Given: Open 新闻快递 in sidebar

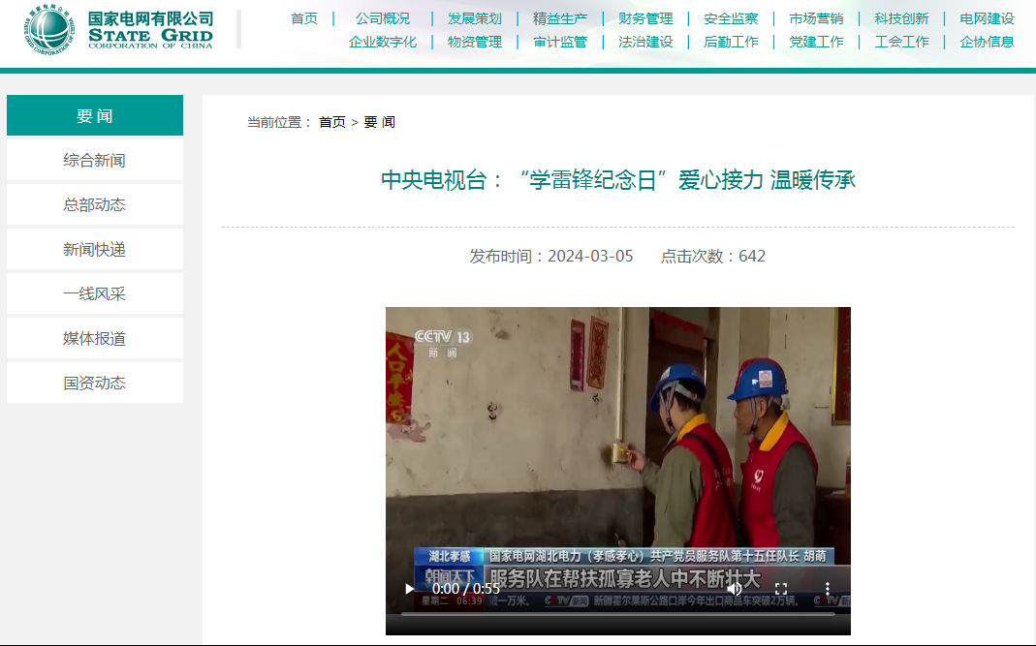Looking at the screenshot, I should (x=94, y=249).
